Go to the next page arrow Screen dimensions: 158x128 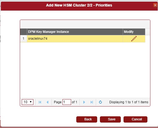pyautogui.click(x=84, y=102)
